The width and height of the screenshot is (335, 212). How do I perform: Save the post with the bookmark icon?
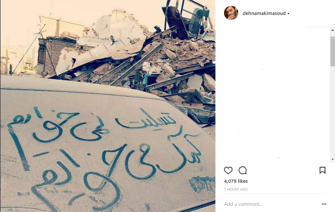click(x=322, y=170)
